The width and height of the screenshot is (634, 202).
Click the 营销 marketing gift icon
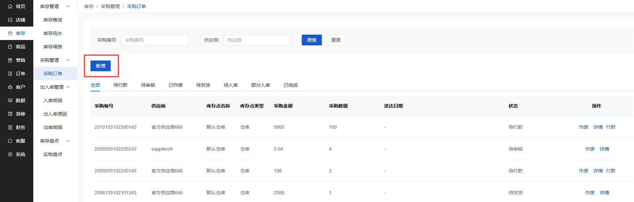click(10, 60)
